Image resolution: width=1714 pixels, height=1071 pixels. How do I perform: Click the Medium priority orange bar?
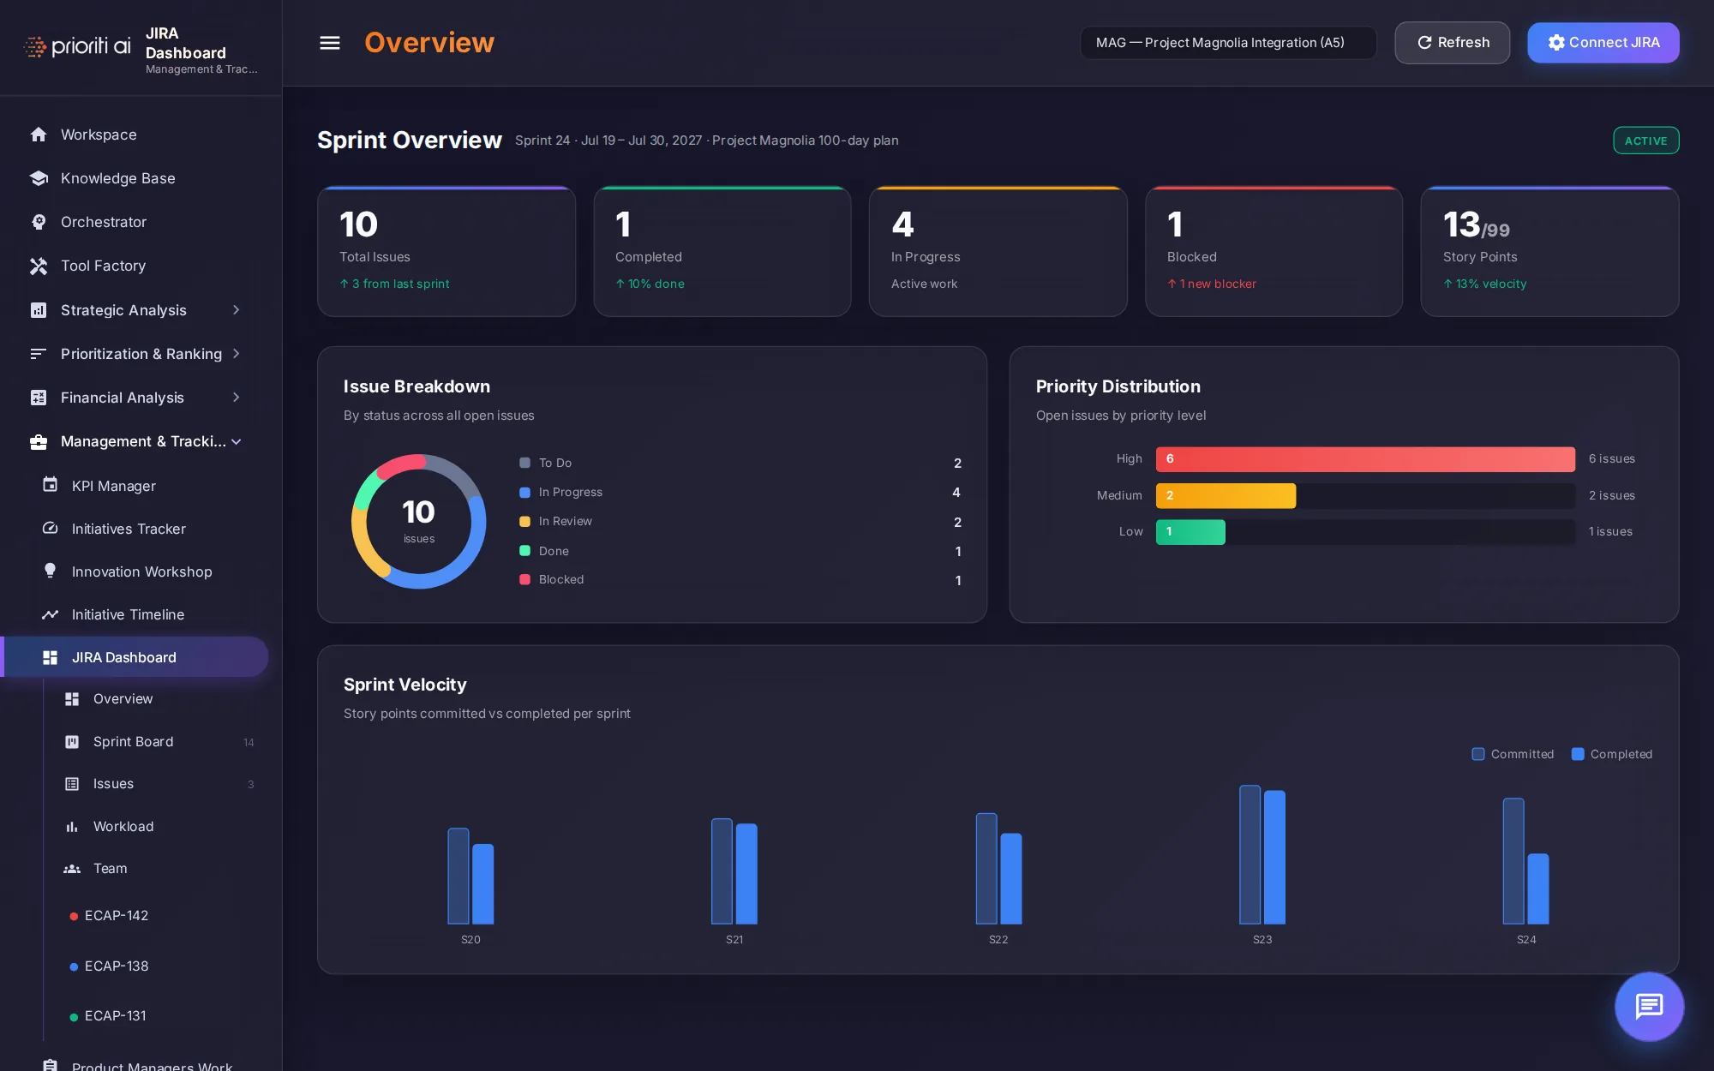click(1226, 496)
